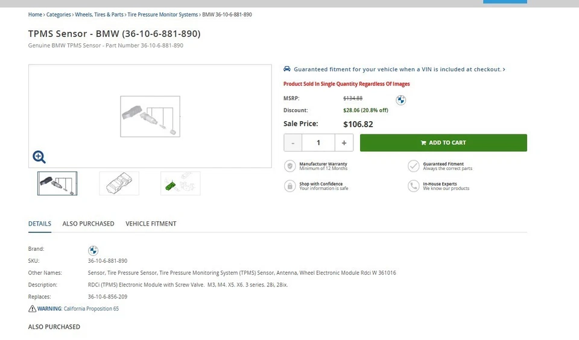Image resolution: width=579 pixels, height=340 pixels.
Task: Click the In-House Experts phone icon
Action: pos(413,186)
